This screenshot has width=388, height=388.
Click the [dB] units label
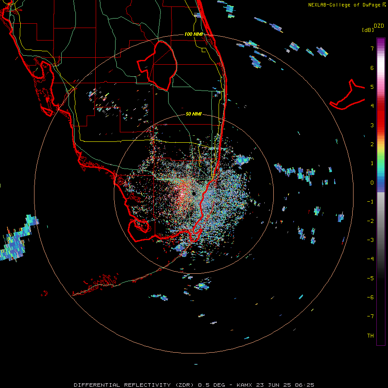[368, 30]
